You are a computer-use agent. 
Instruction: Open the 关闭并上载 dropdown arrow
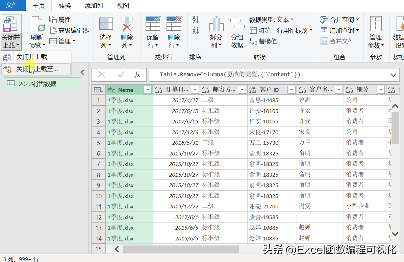coord(18,46)
